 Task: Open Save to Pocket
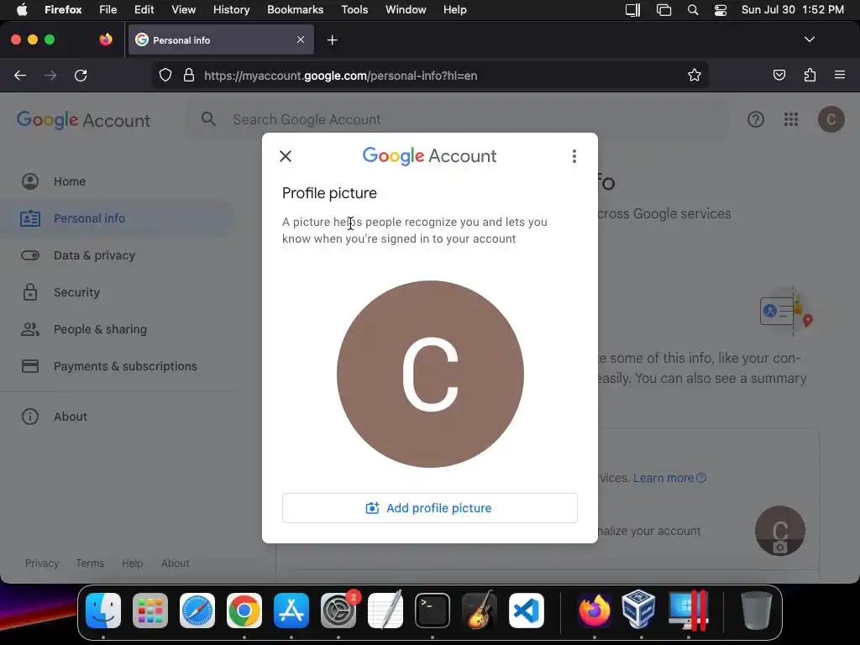pyautogui.click(x=779, y=76)
